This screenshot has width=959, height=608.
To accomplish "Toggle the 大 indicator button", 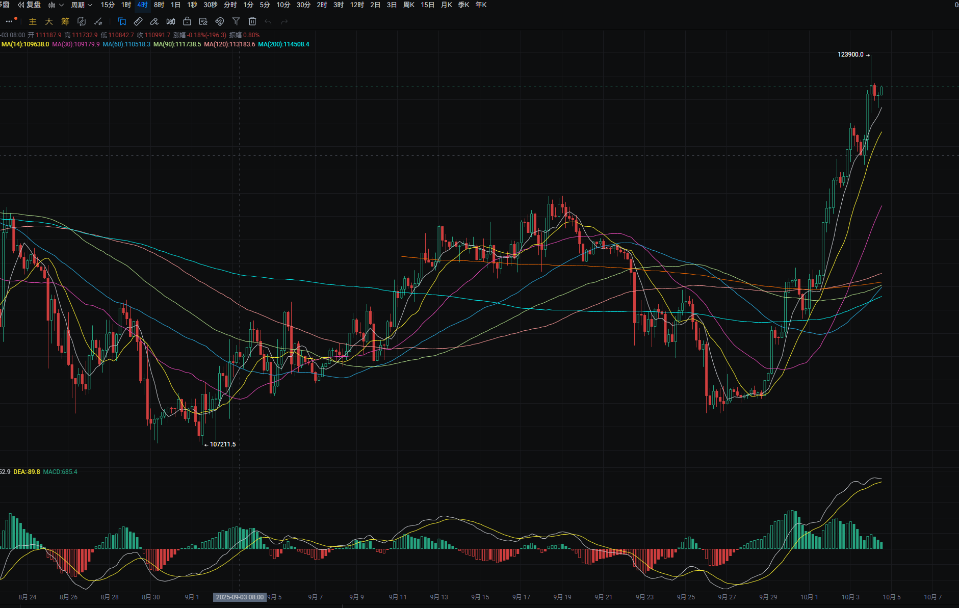I will coord(49,21).
